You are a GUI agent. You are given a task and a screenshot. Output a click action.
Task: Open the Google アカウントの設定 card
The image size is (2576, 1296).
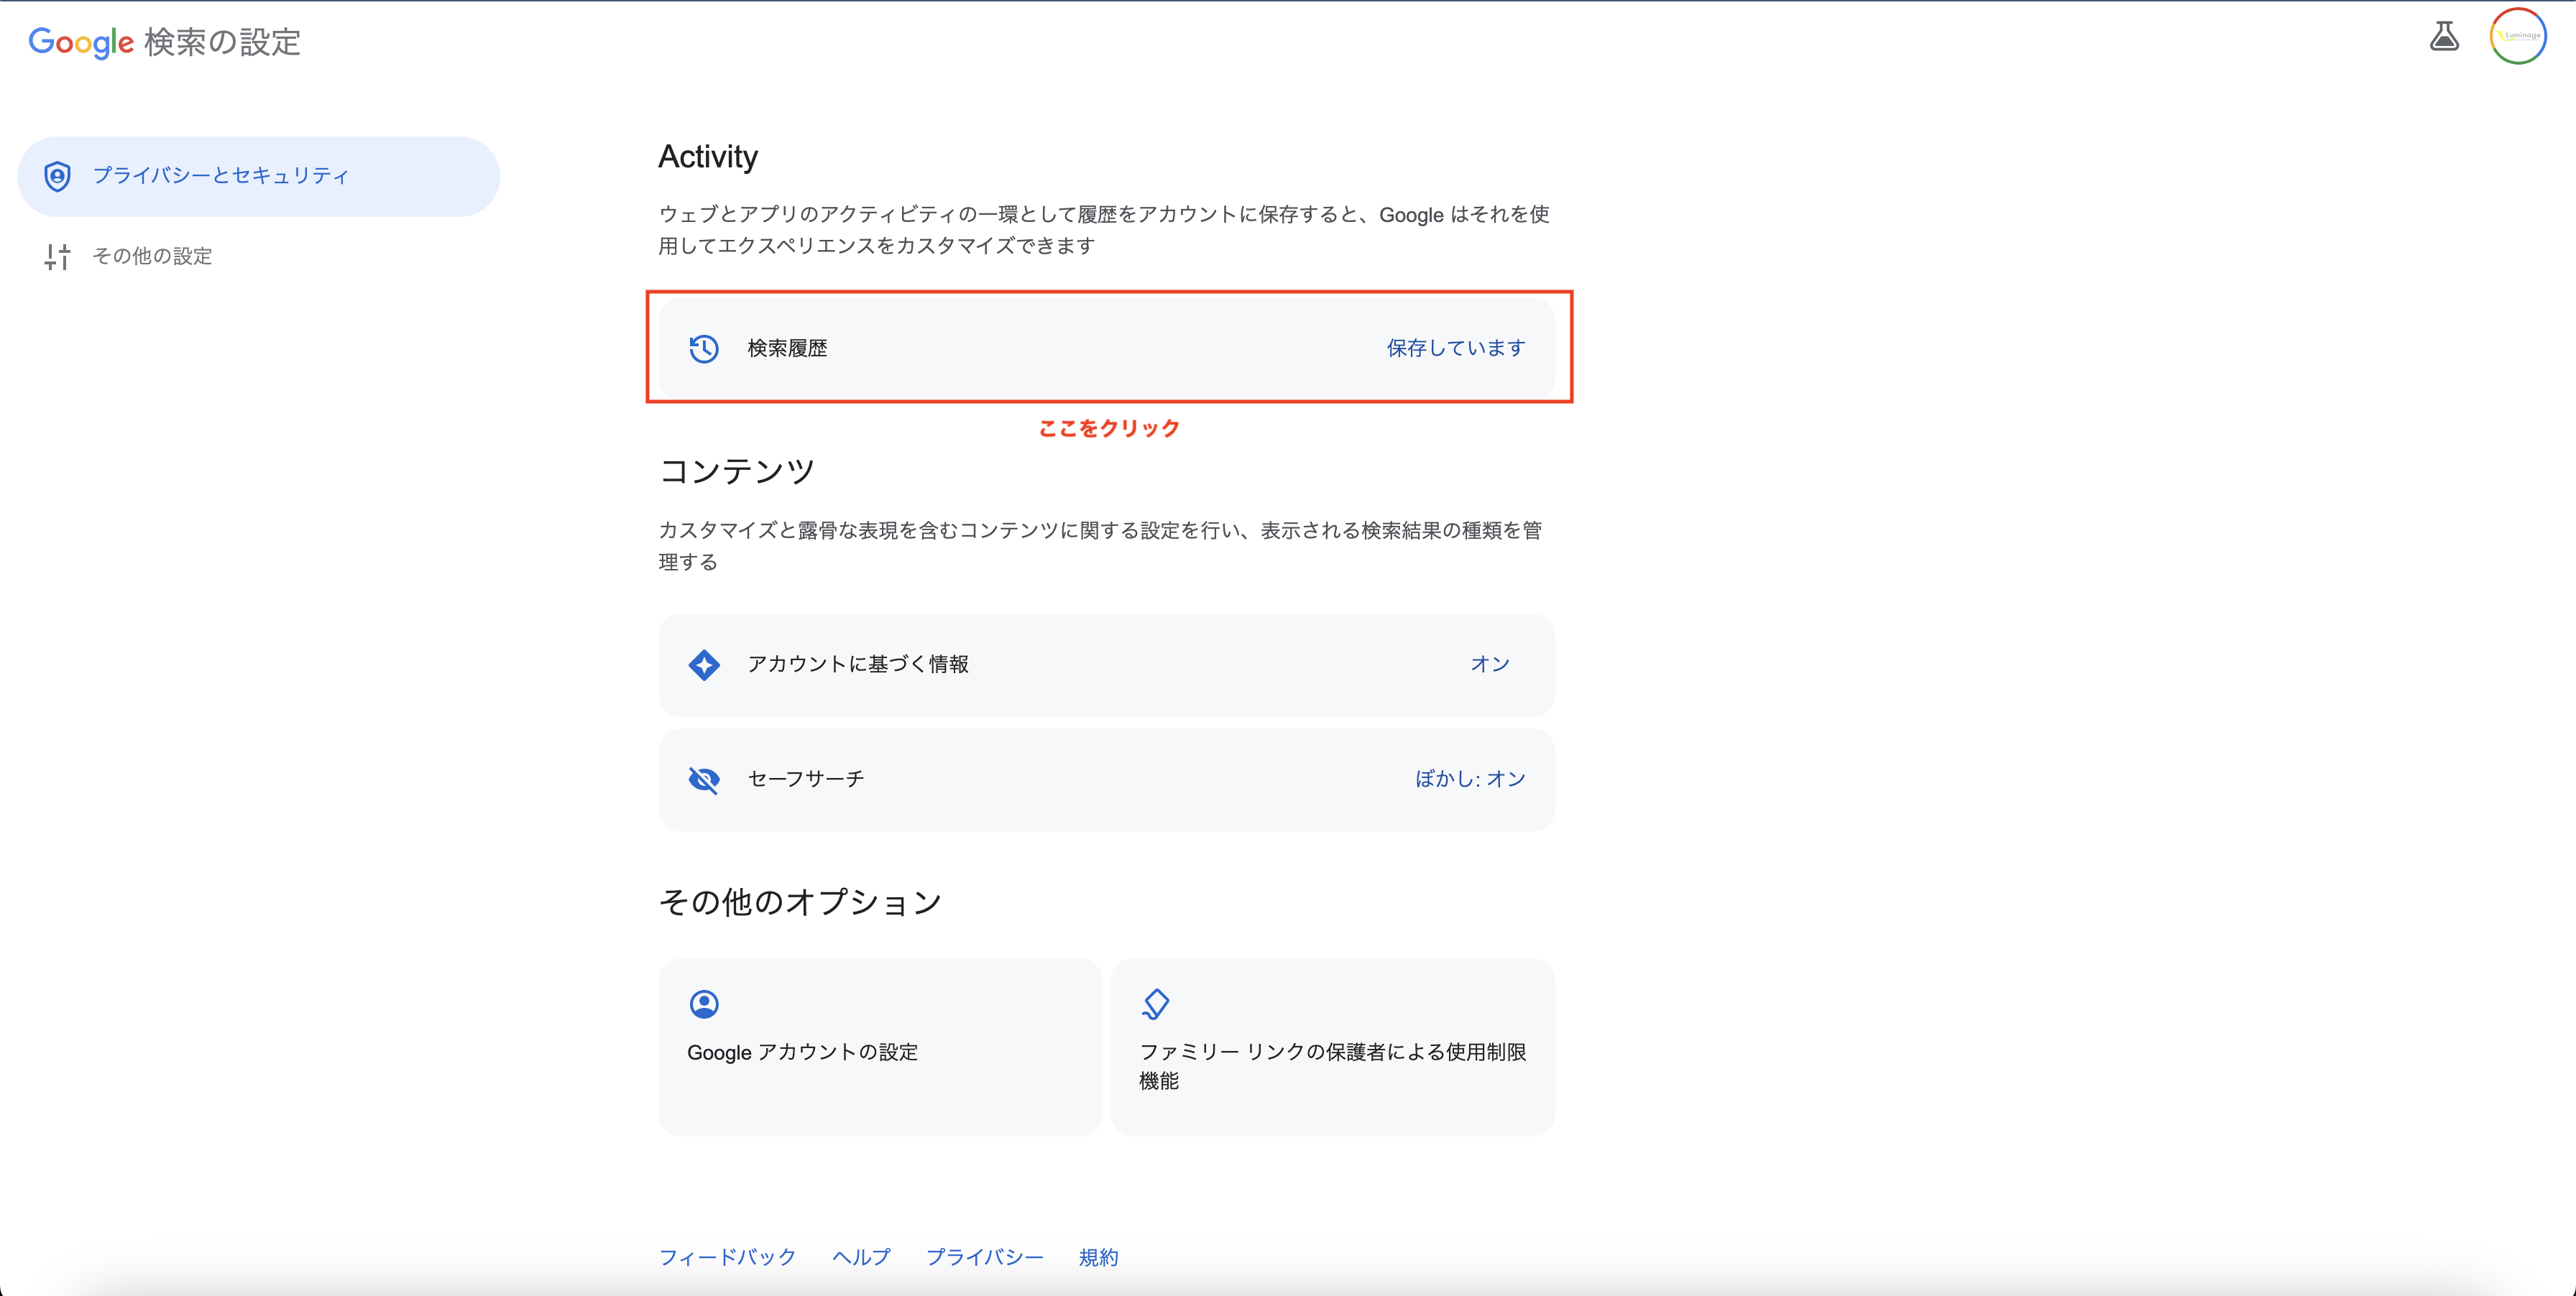pos(879,1047)
